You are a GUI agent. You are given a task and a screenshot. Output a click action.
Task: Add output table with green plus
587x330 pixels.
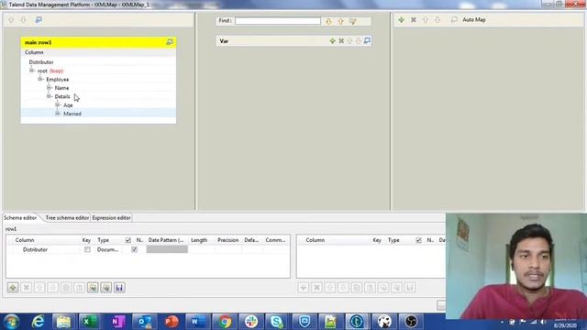tap(402, 20)
